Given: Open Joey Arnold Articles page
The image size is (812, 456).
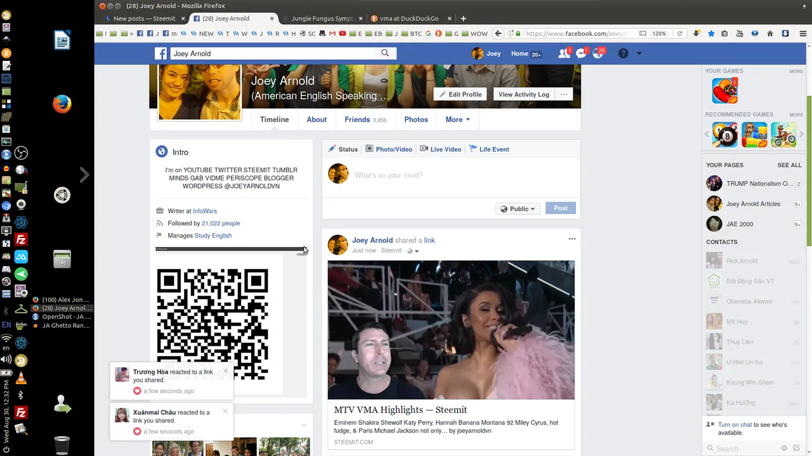Looking at the screenshot, I should pos(753,204).
